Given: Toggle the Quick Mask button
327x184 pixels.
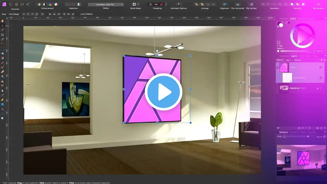Looking at the screenshot, I should click(x=134, y=4).
